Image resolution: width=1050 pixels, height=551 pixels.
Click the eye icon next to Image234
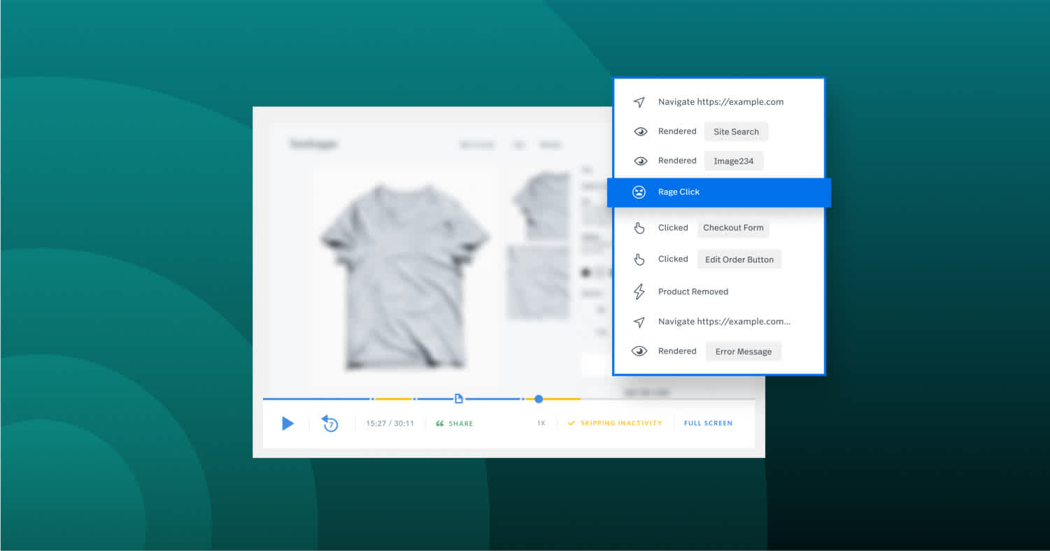pos(640,161)
